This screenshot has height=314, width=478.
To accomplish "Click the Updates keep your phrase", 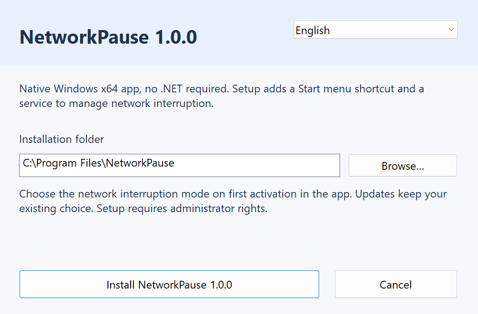I will pos(401,194).
